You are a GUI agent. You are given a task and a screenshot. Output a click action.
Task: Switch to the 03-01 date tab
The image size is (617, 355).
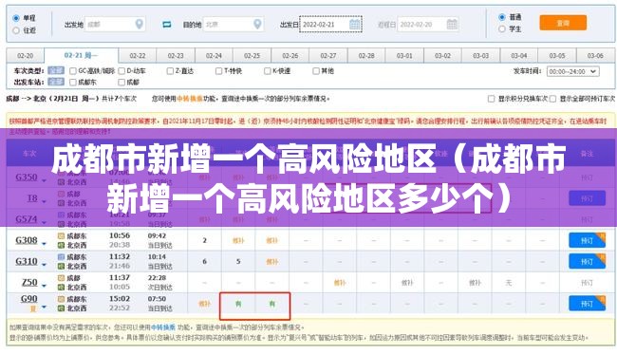tap(404, 55)
